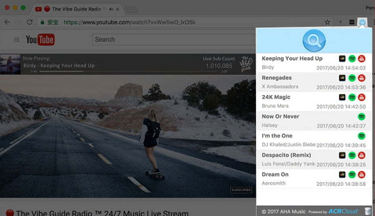Click artist name Bruno Mars
The width and height of the screenshot is (375, 216).
tap(275, 106)
